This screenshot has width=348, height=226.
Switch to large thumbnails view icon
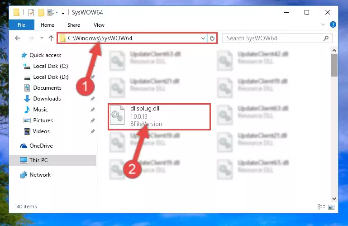(331, 207)
